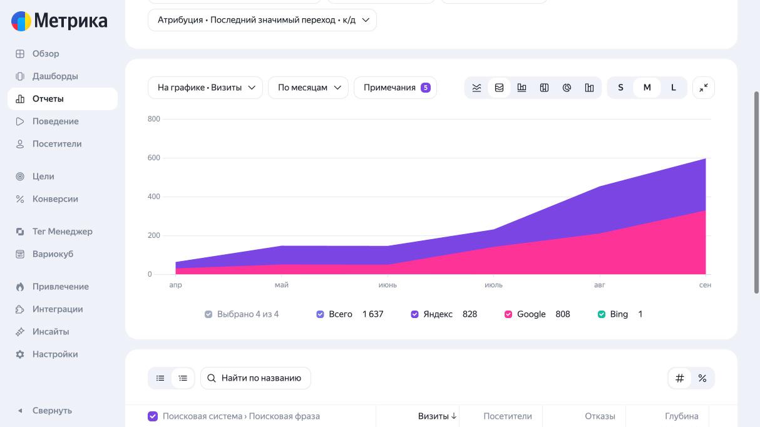Uncheck the Яндекс series checkbox
760x427 pixels.
414,314
